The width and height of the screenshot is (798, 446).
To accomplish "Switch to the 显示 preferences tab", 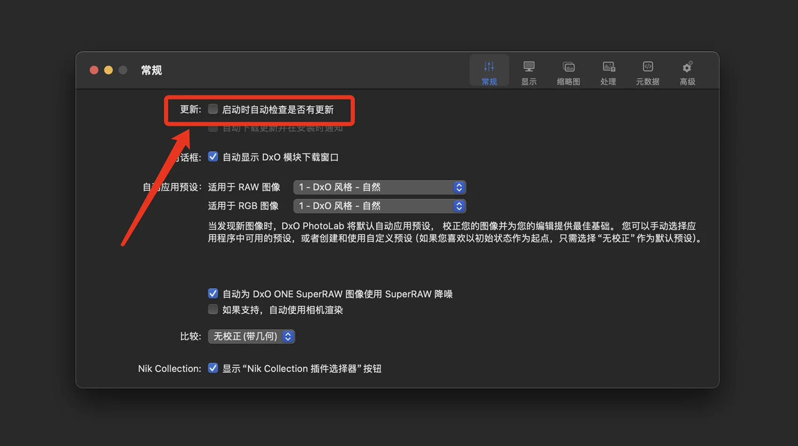I will coord(529,72).
